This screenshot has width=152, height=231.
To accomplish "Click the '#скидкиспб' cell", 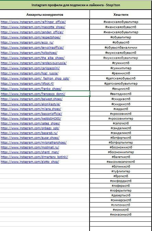I will tap(121, 104).
